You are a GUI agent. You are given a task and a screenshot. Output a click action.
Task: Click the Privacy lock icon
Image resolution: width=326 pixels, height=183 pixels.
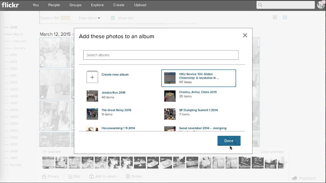(44, 176)
